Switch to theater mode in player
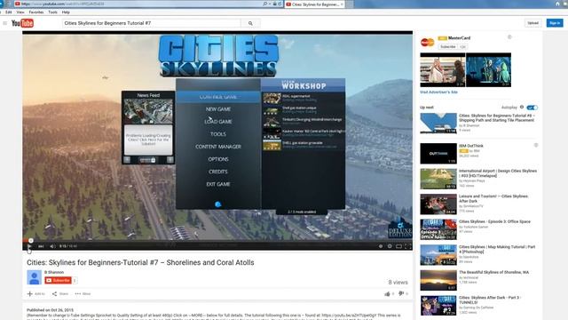568x320 pixels. coord(398,246)
